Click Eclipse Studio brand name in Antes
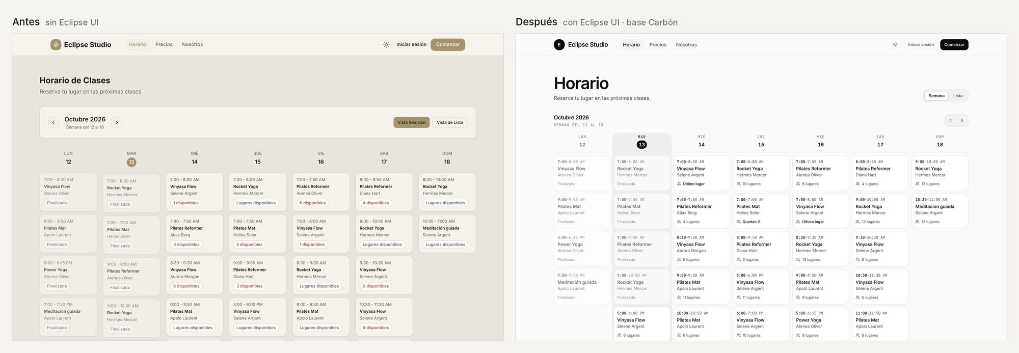Screen dimensions: 1019x353 [x=88, y=45]
